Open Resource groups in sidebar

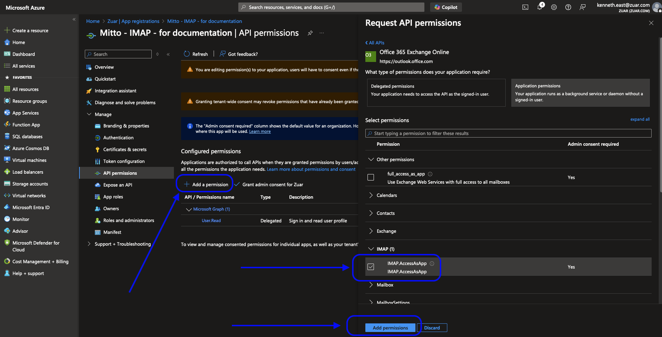pos(30,101)
